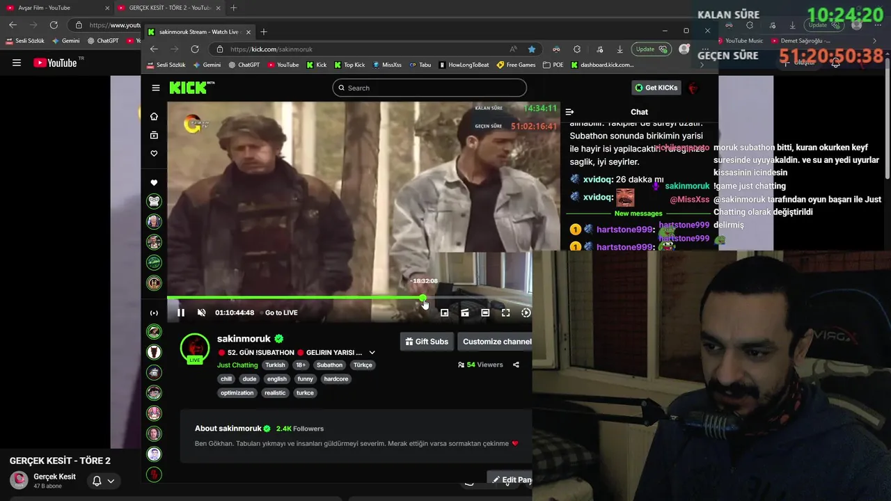891x501 pixels.
Task: Enable picture-in-picture on the Kick player
Action: click(x=445, y=312)
